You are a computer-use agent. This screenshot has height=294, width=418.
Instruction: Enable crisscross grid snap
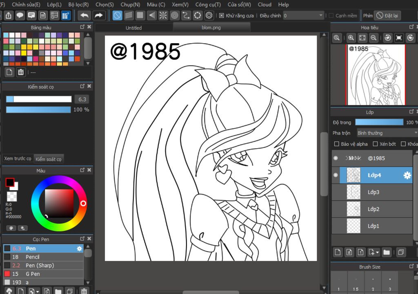140,15
